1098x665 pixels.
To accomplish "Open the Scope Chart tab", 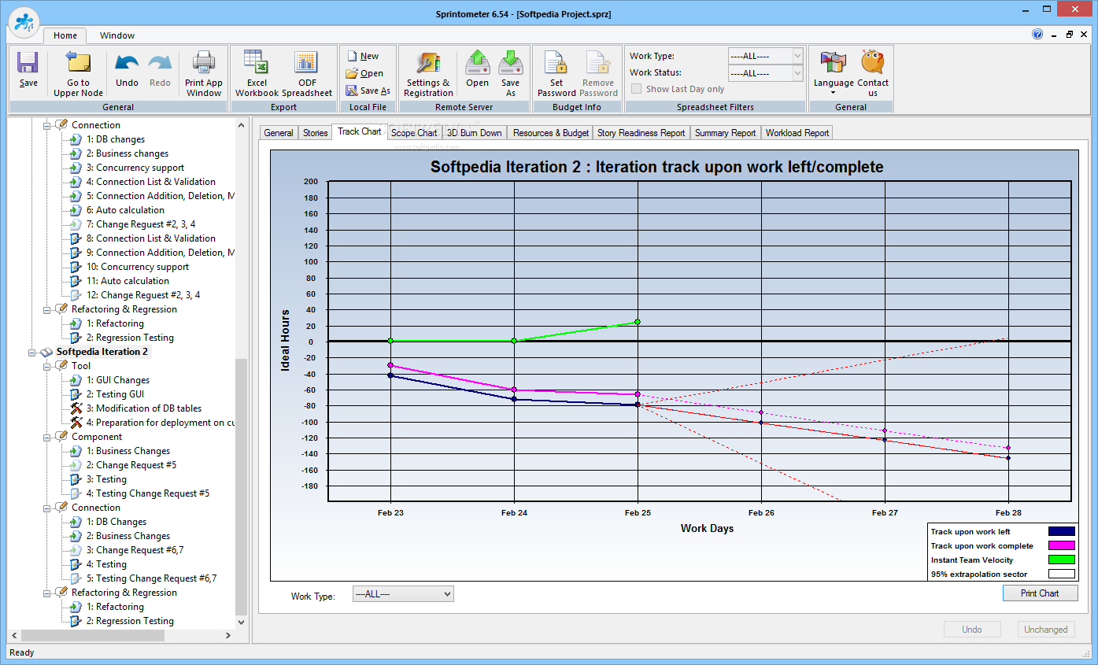I will tap(414, 133).
